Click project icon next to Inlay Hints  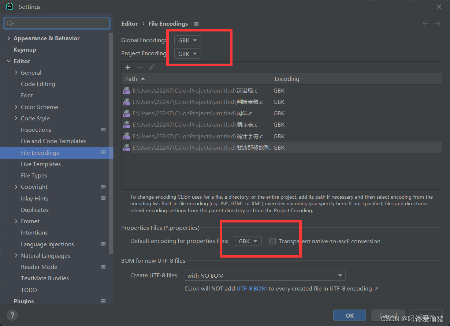tap(103, 198)
